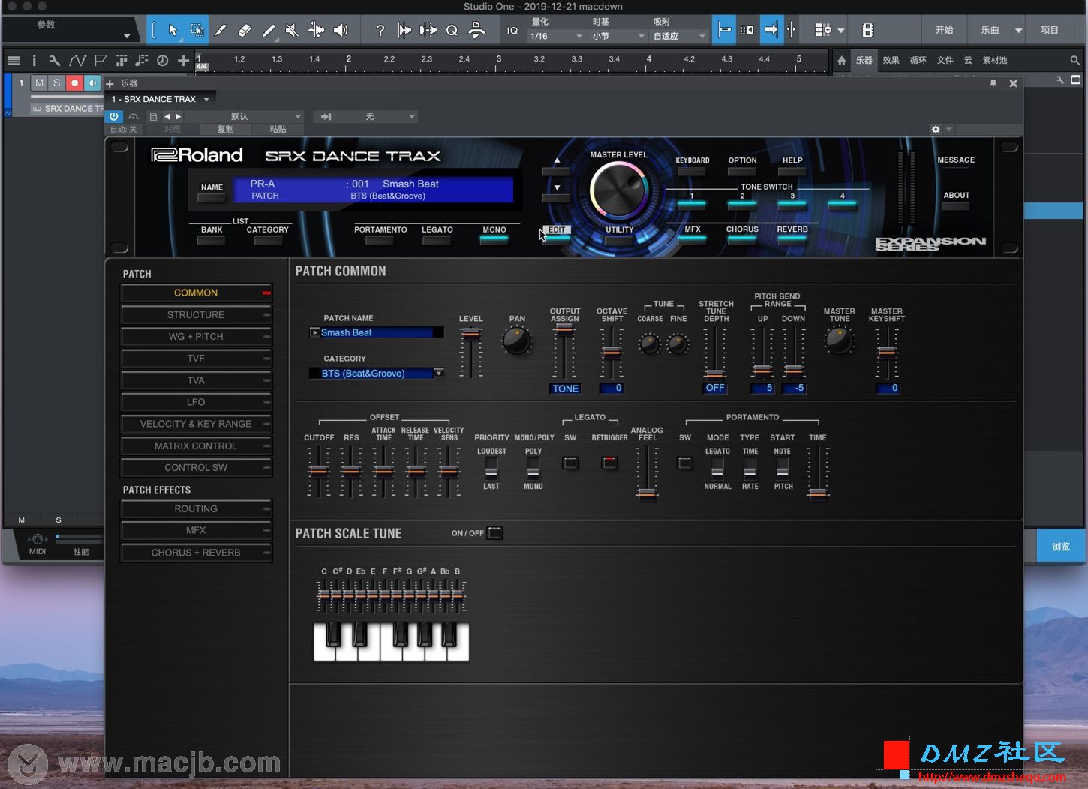Image resolution: width=1088 pixels, height=789 pixels.
Task: Expand the 参数 parameter dropdown
Action: 127,36
